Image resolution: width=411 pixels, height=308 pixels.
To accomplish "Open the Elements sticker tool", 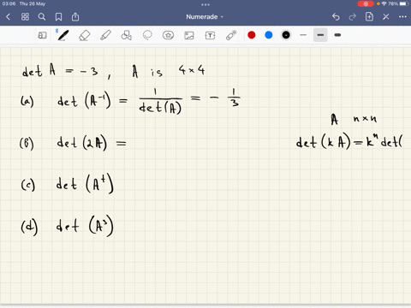I will pyautogui.click(x=168, y=35).
